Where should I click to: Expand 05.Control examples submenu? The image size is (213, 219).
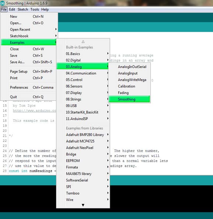83,80
